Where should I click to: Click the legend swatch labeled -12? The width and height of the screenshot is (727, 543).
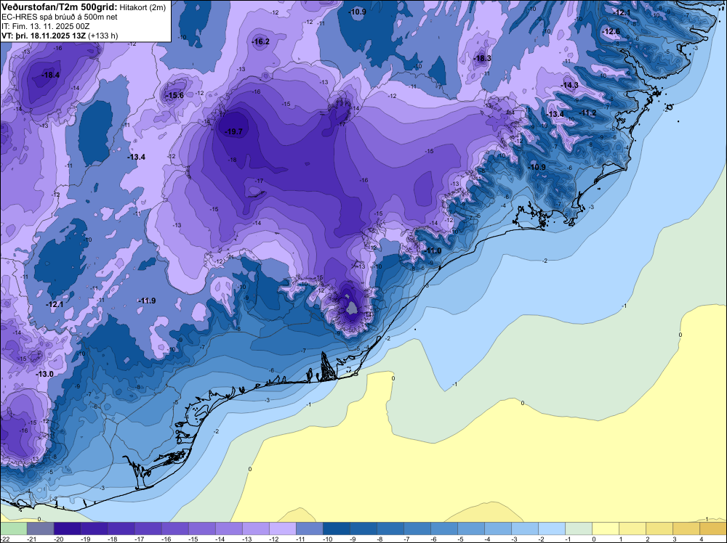(x=283, y=528)
